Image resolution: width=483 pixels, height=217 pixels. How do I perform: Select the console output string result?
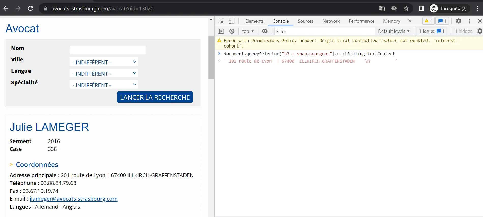[310, 61]
